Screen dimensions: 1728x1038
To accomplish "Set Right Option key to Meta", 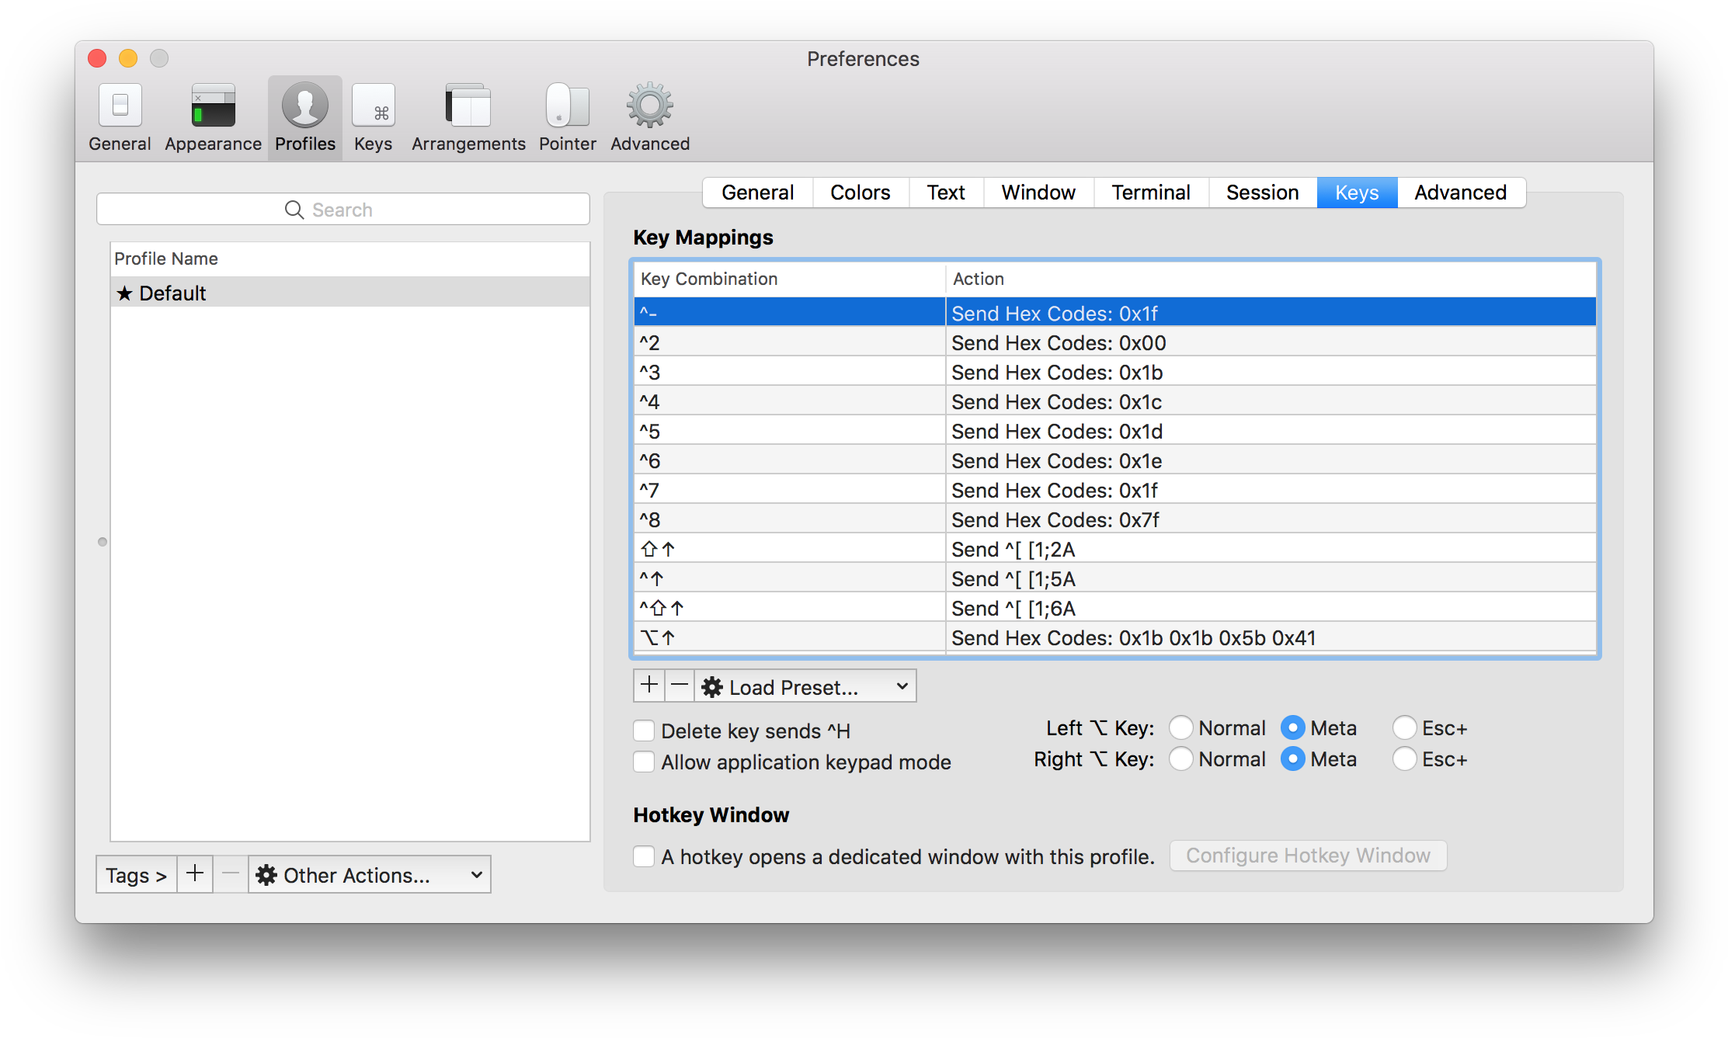I will [1293, 759].
